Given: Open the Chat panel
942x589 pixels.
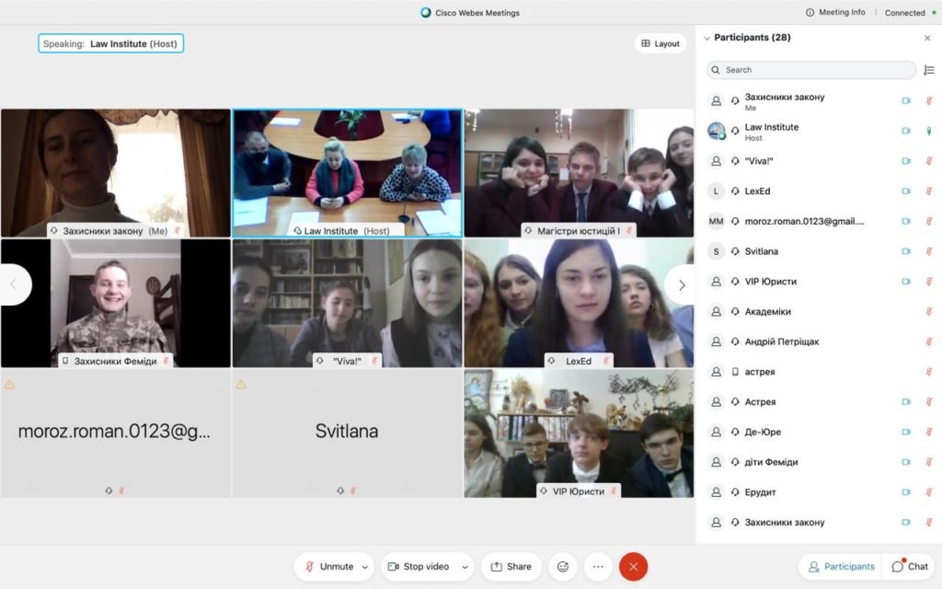Looking at the screenshot, I should pyautogui.click(x=909, y=567).
